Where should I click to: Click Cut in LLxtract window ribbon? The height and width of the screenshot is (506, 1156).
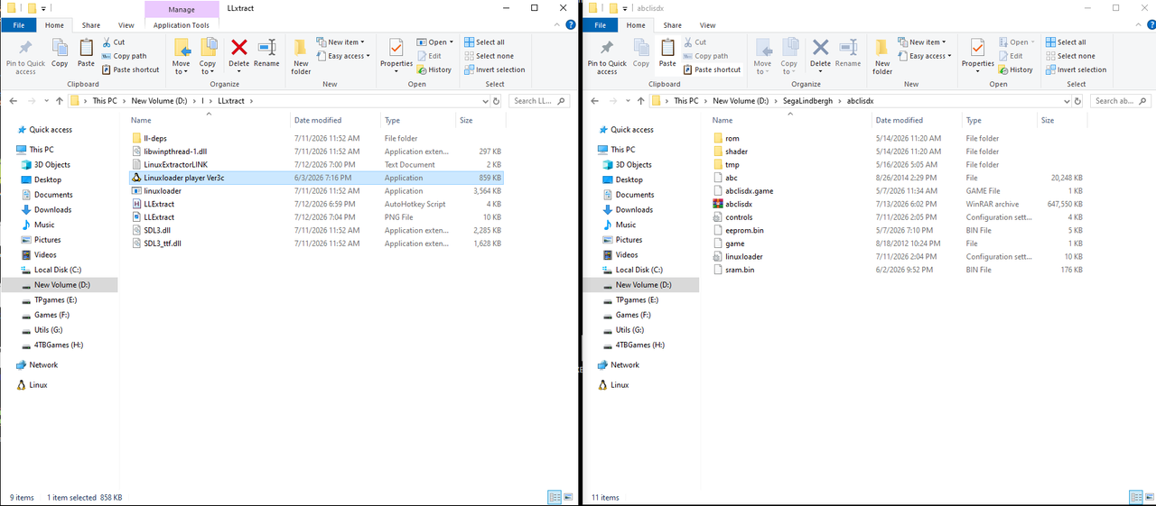click(x=114, y=42)
